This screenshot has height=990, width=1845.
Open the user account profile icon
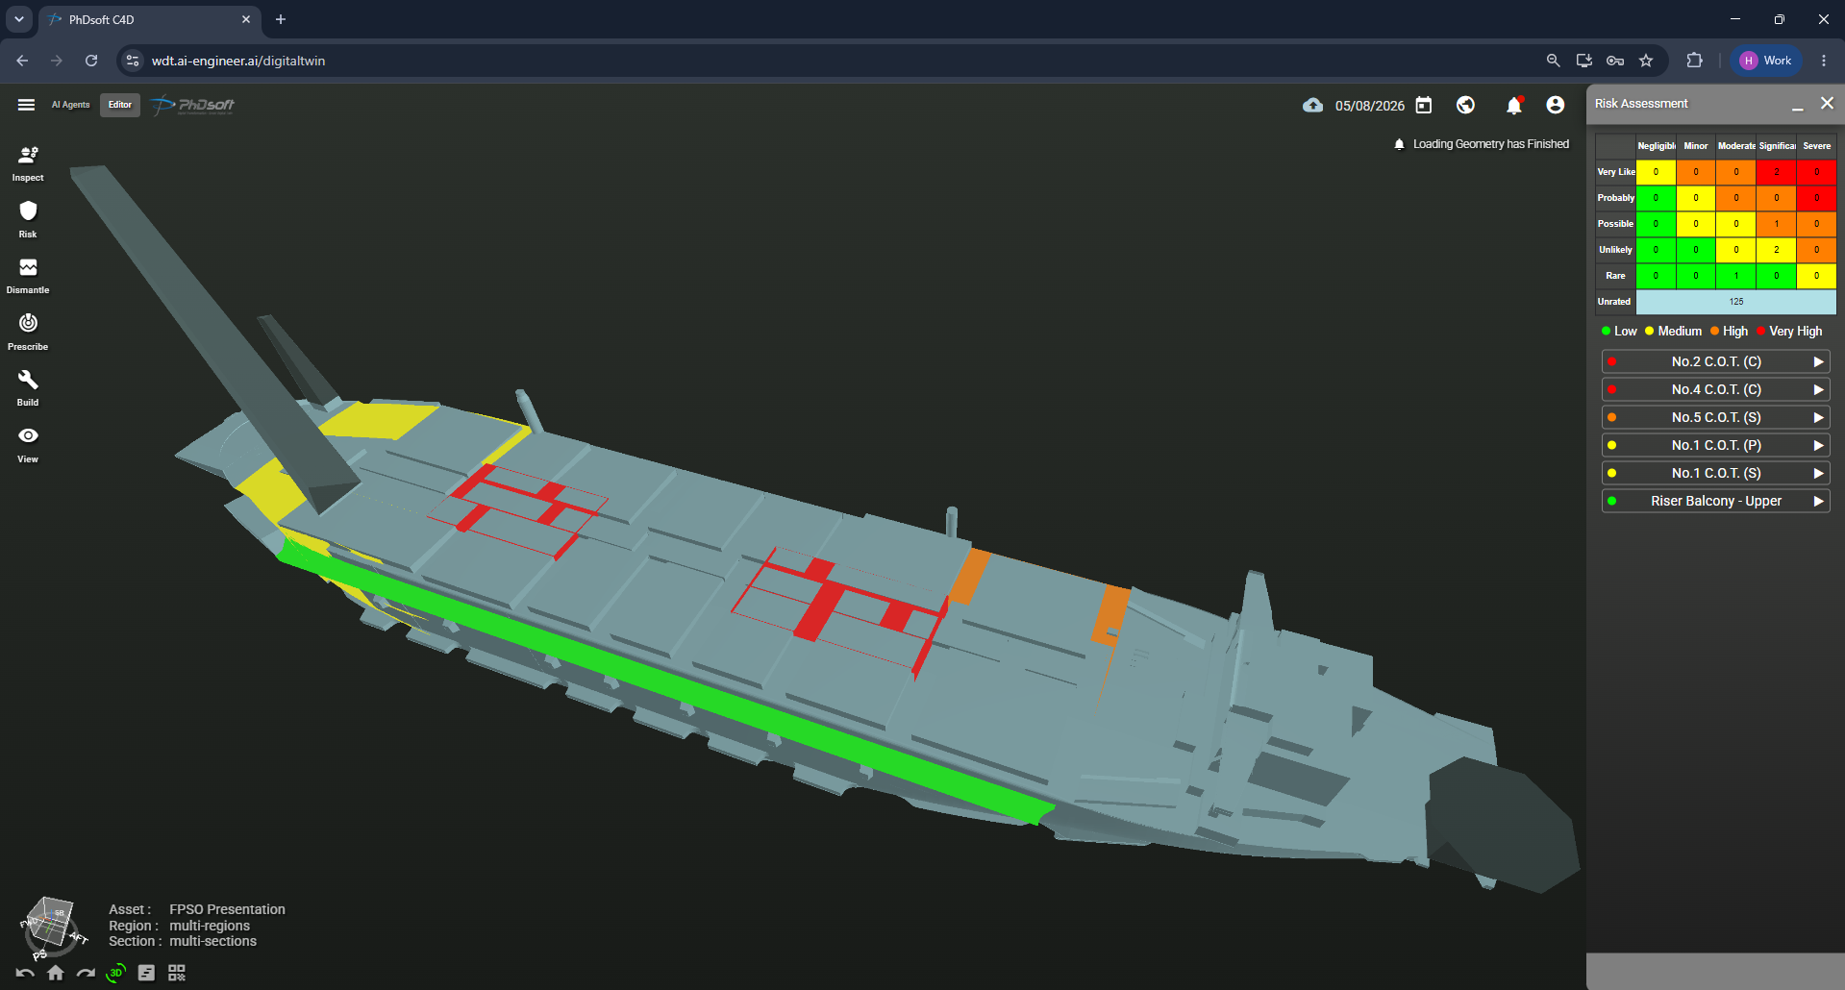pyautogui.click(x=1556, y=105)
